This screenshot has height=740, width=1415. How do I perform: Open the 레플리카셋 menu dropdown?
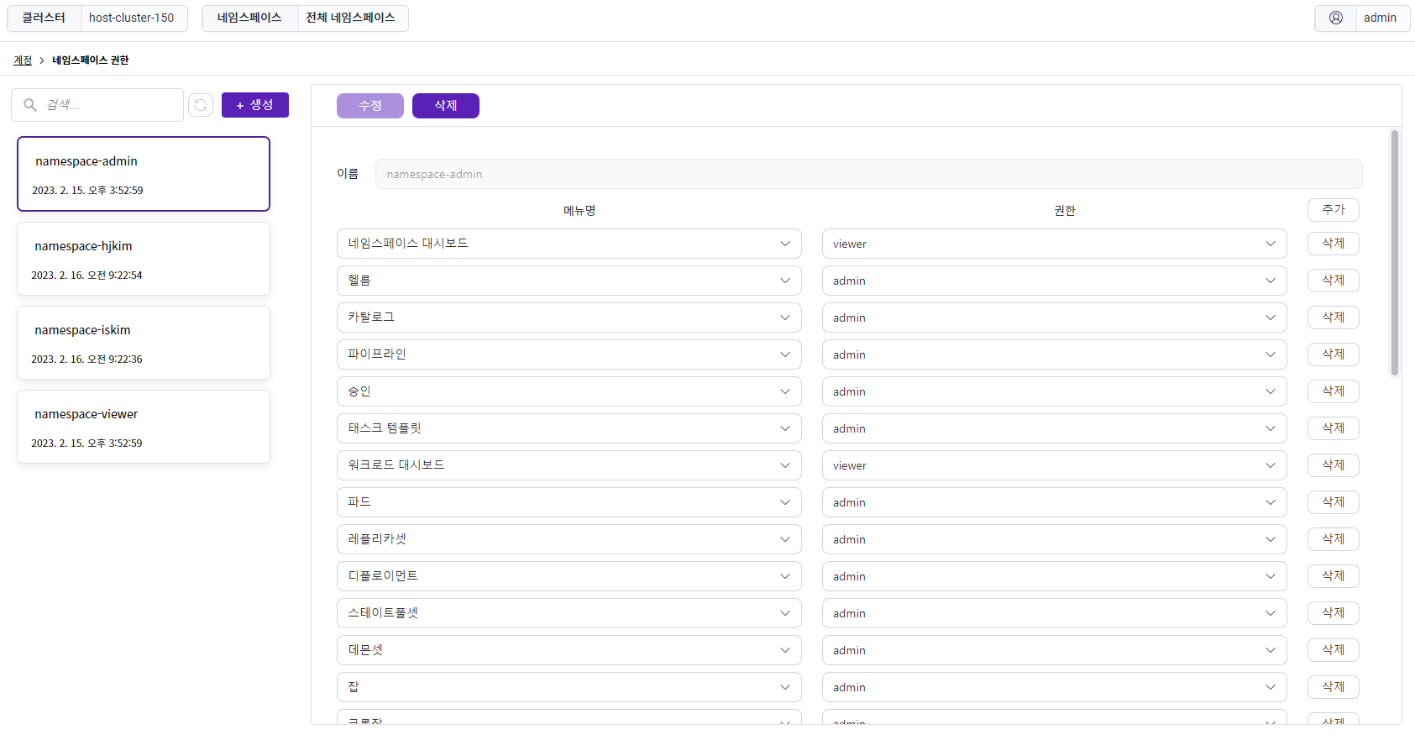pos(569,539)
